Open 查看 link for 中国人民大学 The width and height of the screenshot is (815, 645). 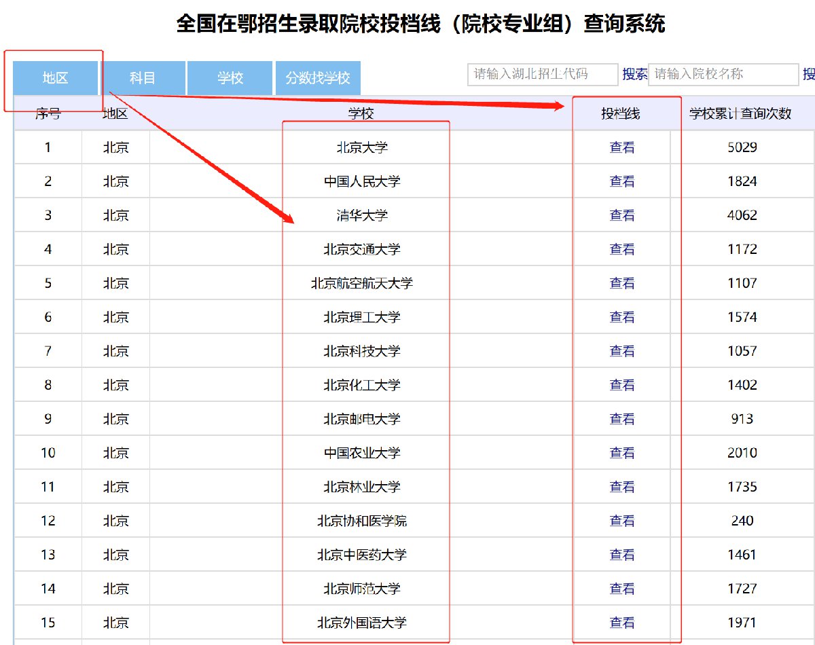click(621, 181)
